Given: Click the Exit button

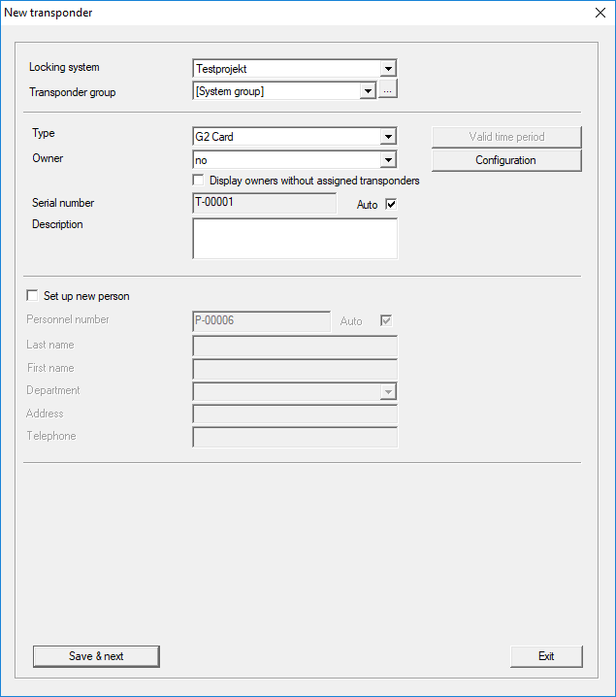Looking at the screenshot, I should pyautogui.click(x=546, y=656).
